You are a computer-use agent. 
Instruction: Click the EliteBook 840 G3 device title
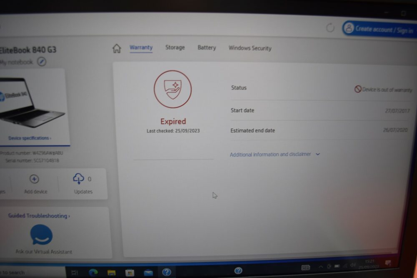28,50
